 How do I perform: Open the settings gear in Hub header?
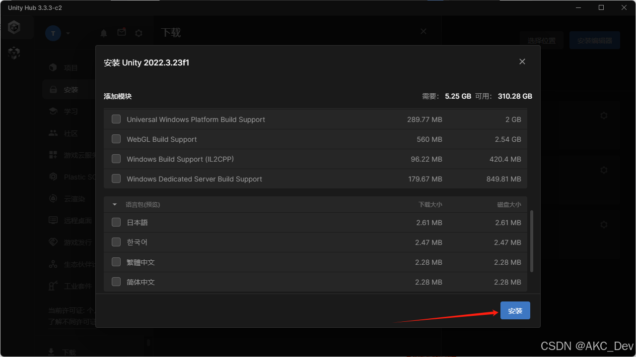(139, 33)
